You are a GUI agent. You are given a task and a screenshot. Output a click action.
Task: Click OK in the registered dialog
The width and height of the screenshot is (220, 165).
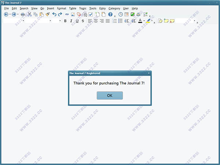[x=110, y=95]
